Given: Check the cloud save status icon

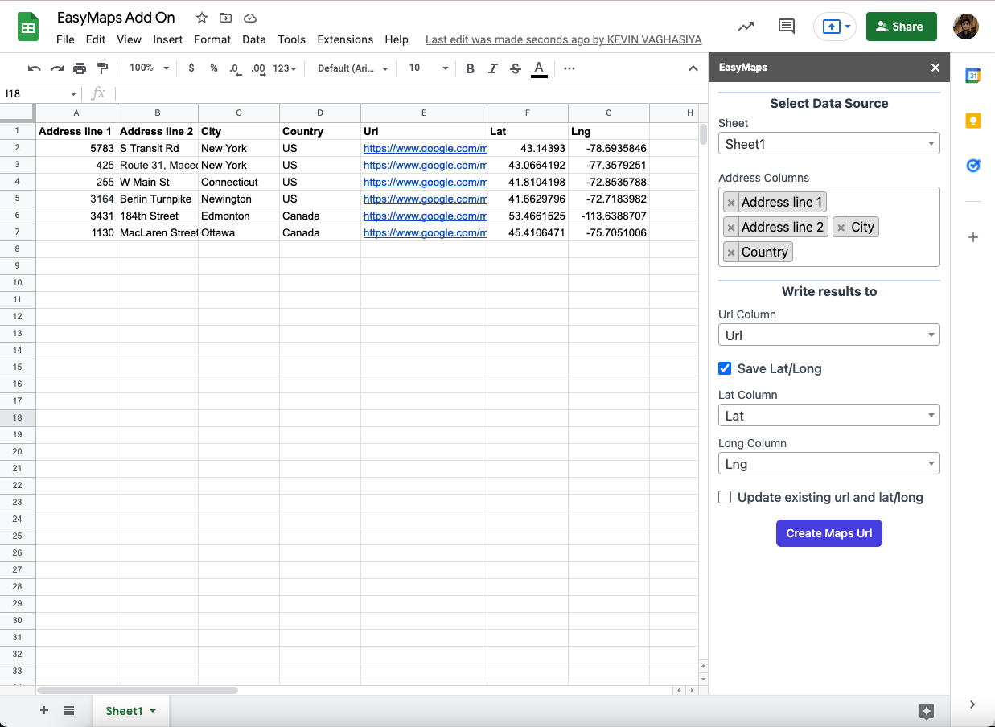Looking at the screenshot, I should tap(249, 18).
